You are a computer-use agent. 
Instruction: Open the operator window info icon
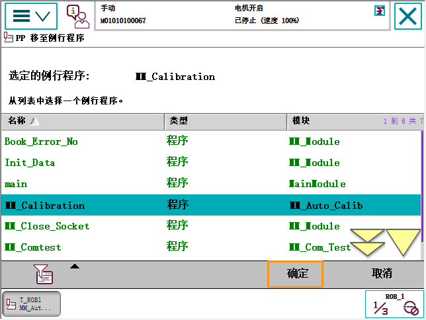78,17
